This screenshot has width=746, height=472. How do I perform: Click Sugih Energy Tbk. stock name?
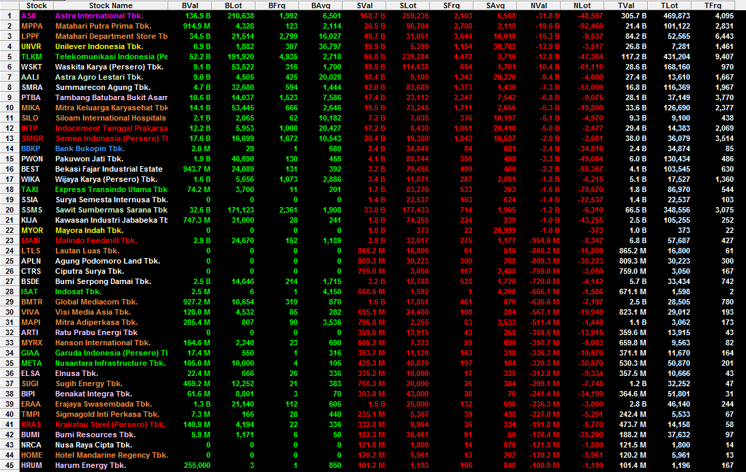click(89, 384)
